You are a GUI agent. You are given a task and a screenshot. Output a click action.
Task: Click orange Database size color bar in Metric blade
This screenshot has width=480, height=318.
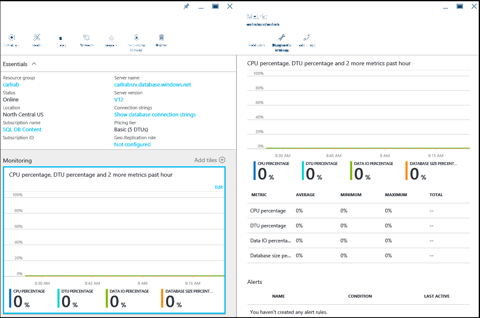[x=407, y=170]
